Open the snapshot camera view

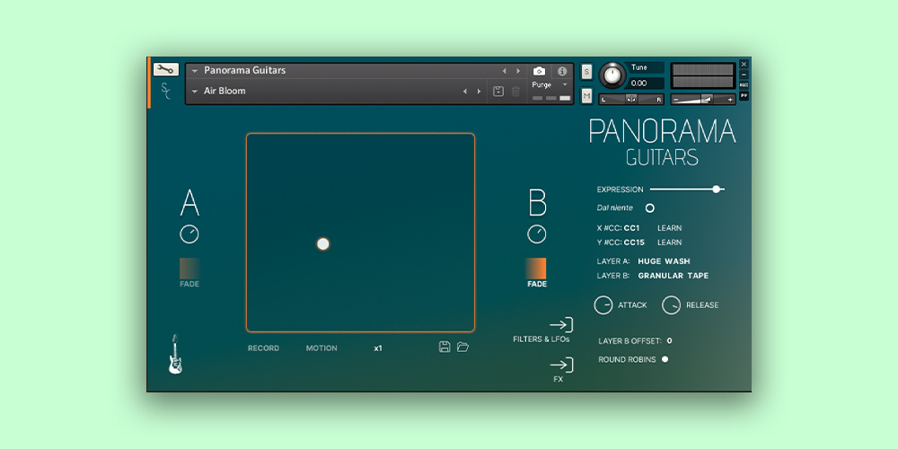(539, 71)
